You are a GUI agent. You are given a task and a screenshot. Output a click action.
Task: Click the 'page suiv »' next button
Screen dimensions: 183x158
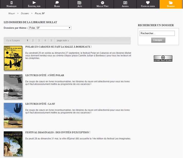pyautogui.click(x=63, y=40)
